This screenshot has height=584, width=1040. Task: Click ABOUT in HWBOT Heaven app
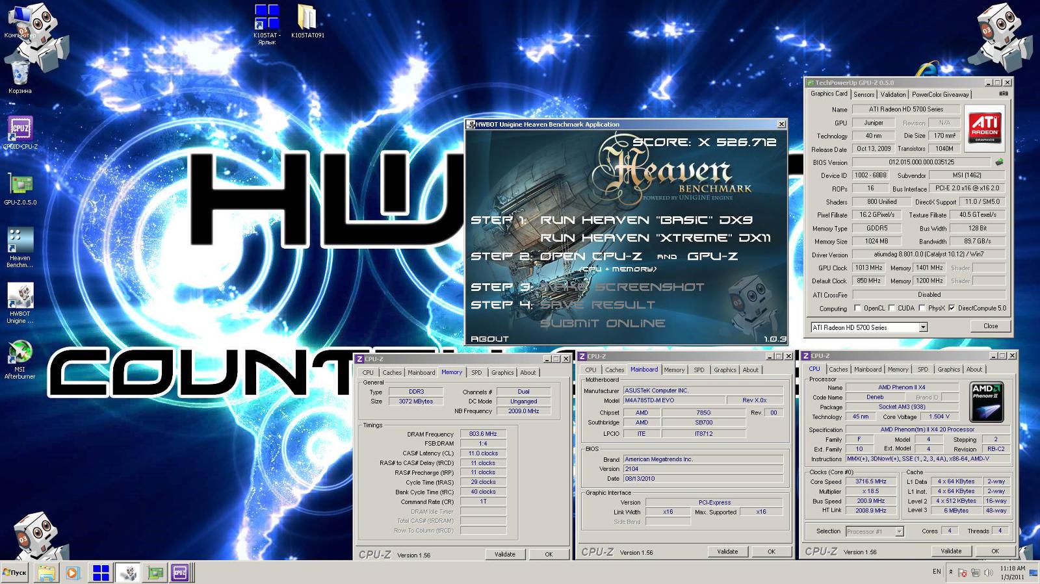[x=489, y=338]
